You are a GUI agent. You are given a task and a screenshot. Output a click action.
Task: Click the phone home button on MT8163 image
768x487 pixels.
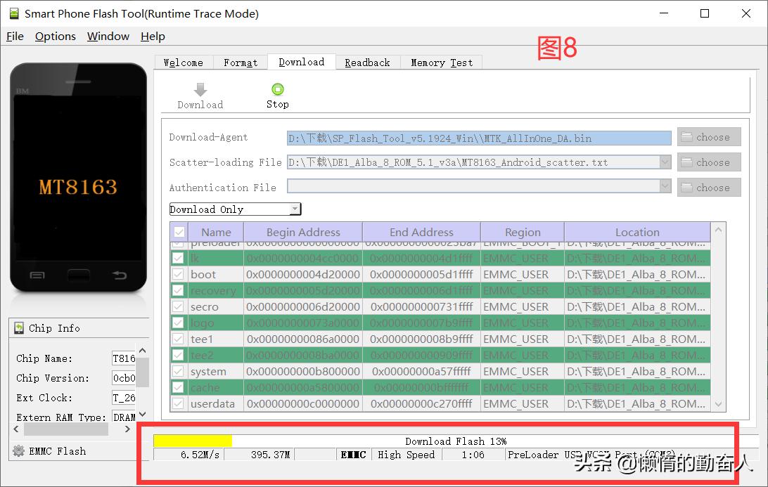tap(78, 274)
